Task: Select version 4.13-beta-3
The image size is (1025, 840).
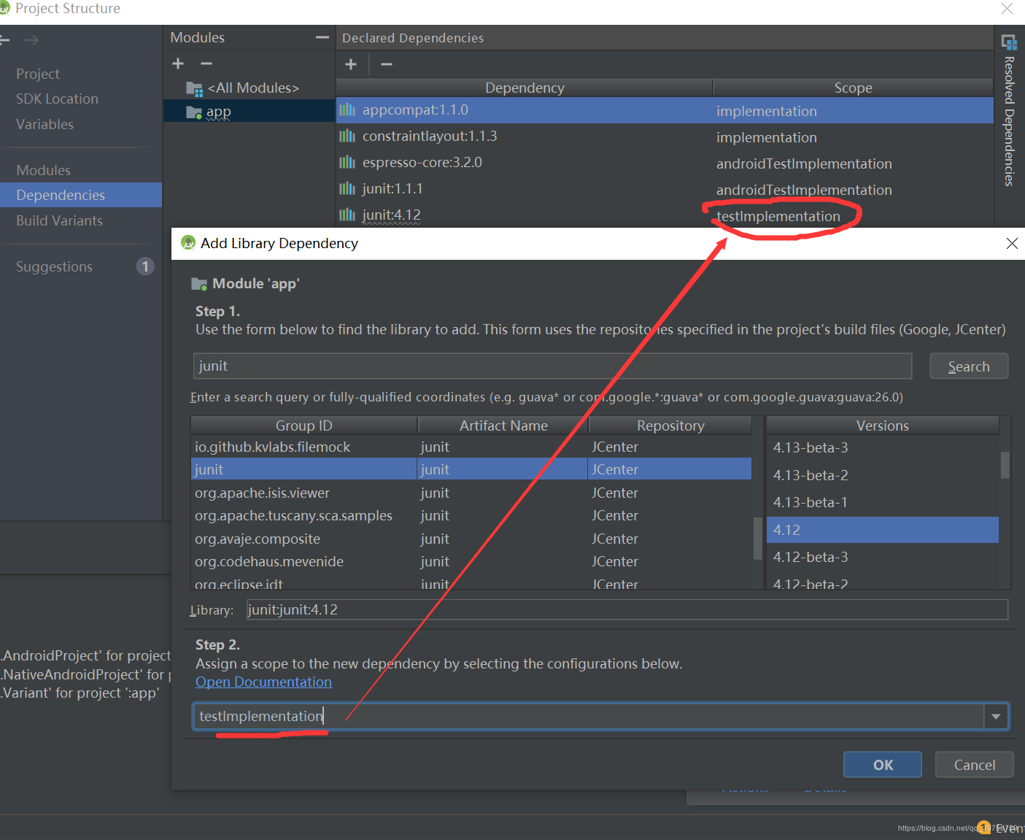Action: (x=883, y=447)
